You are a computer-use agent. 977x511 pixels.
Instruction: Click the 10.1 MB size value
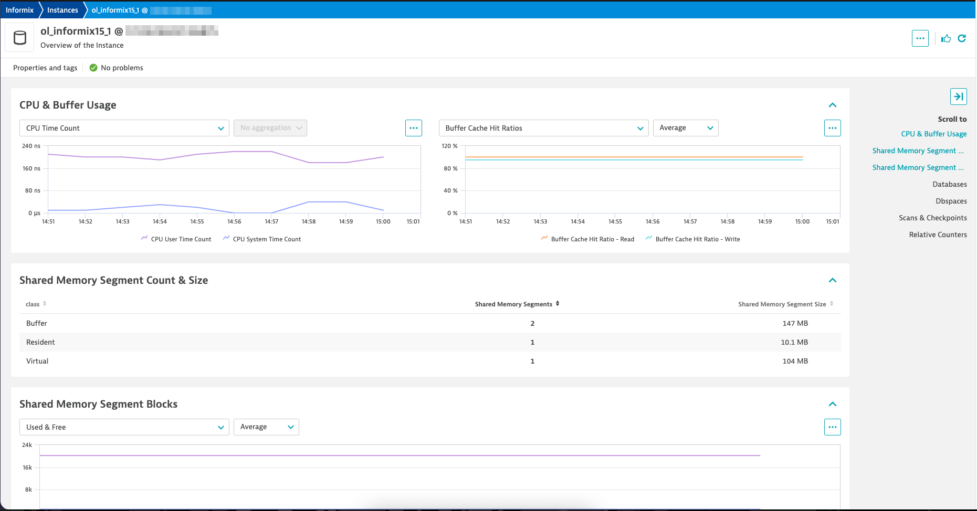tap(794, 342)
